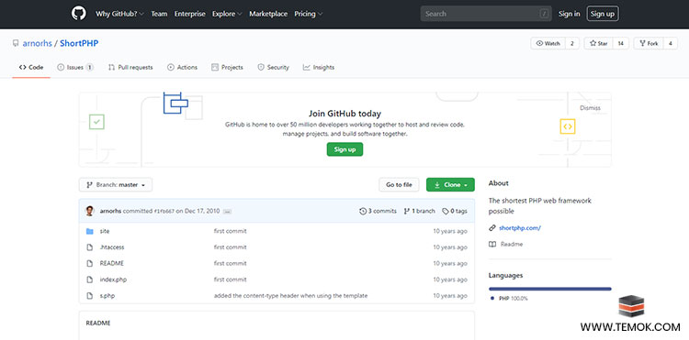The width and height of the screenshot is (689, 340).
Task: Switch to the Issues tab
Action: point(75,68)
